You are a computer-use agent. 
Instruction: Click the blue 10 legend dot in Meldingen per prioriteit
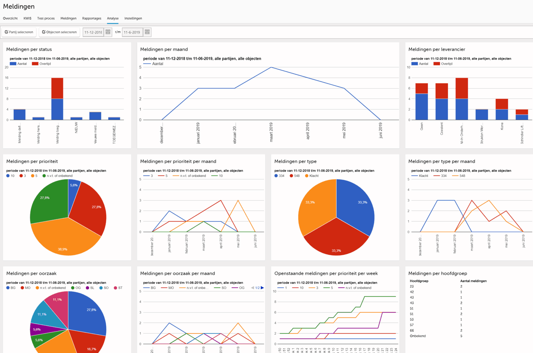click(8, 176)
